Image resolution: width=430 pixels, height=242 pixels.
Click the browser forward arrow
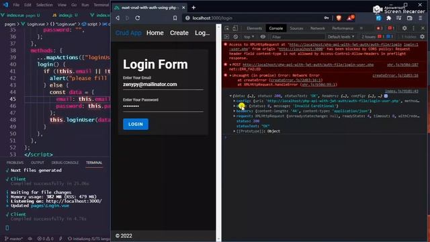(127, 18)
